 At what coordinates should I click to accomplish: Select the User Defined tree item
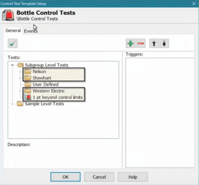click(45, 84)
